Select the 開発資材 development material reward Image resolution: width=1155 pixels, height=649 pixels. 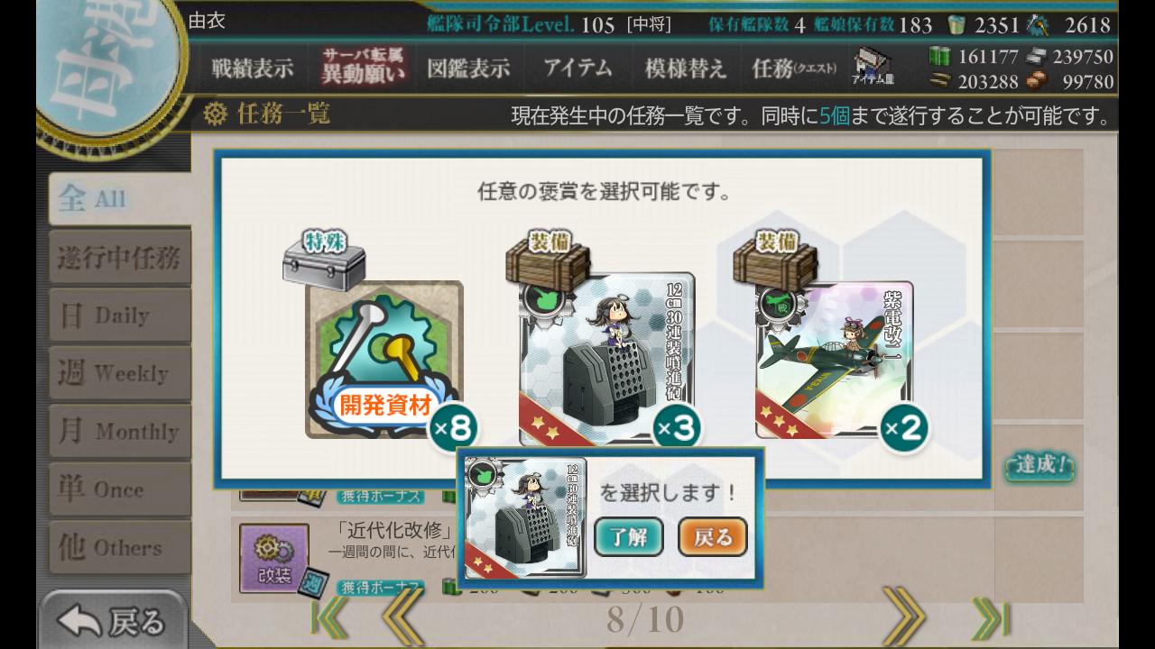click(x=383, y=361)
